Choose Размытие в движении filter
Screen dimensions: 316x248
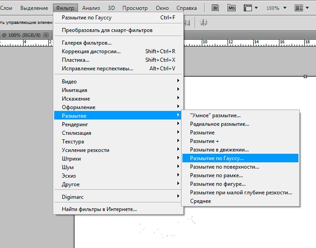pyautogui.click(x=219, y=150)
